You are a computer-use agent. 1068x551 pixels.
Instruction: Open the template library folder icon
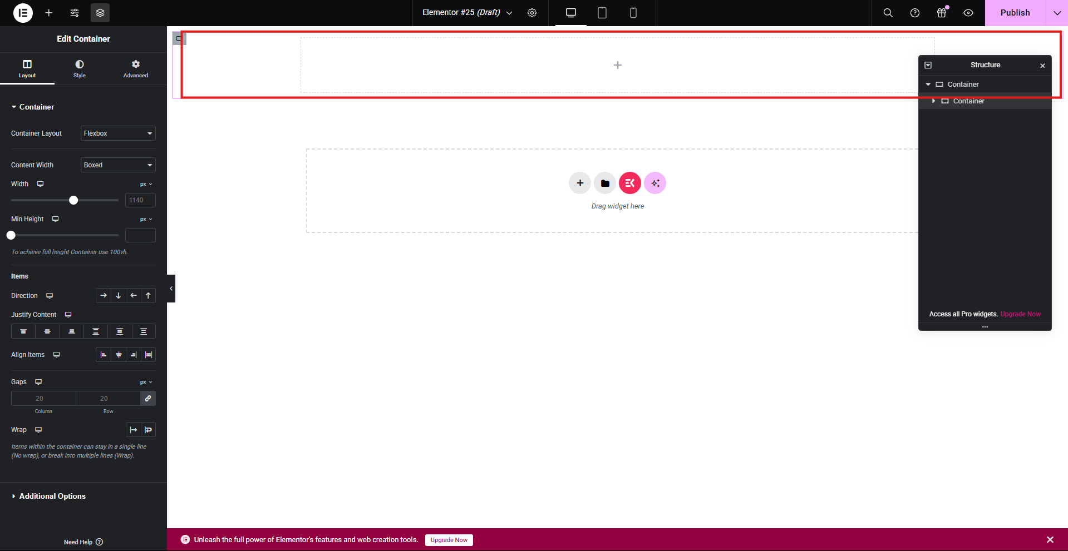point(604,183)
